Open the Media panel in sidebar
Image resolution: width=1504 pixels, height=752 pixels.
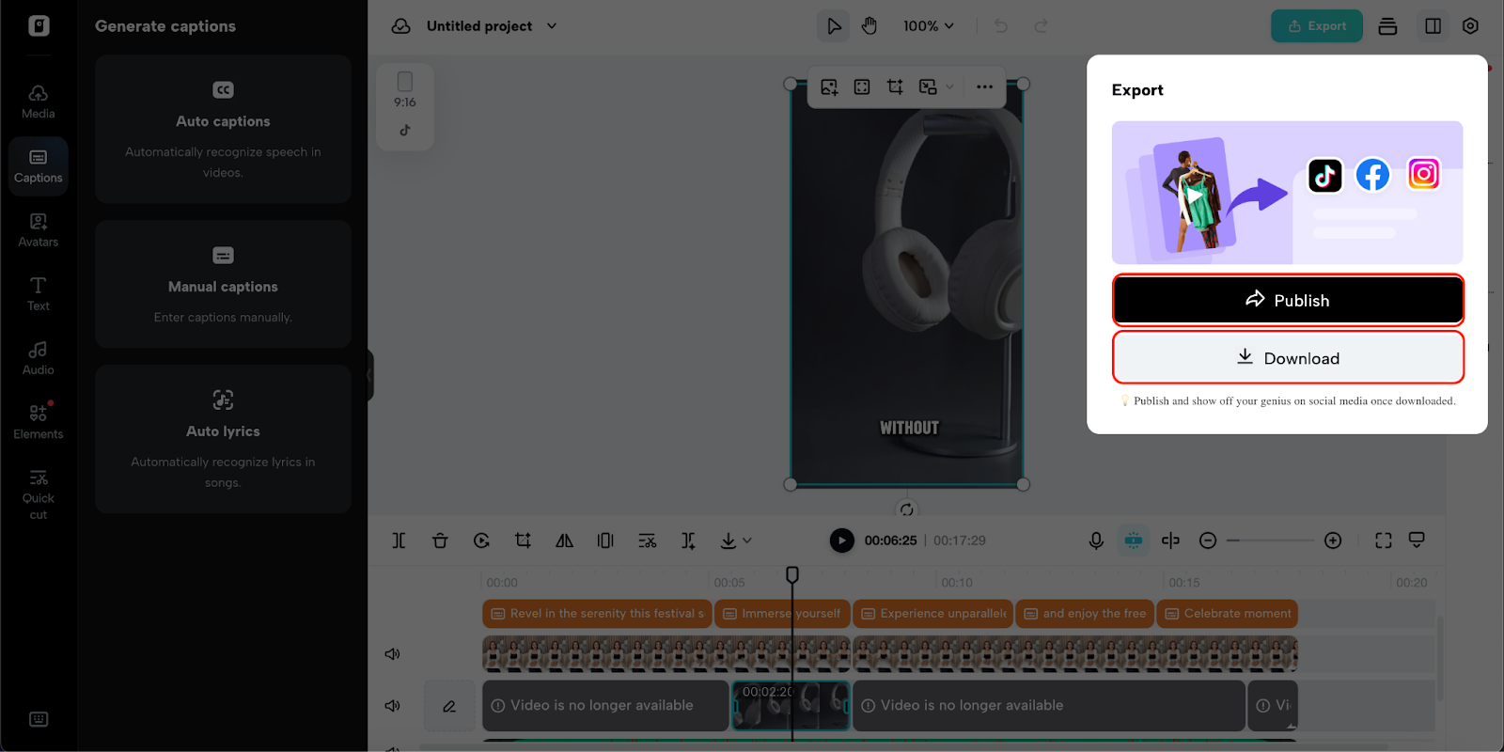pyautogui.click(x=38, y=102)
